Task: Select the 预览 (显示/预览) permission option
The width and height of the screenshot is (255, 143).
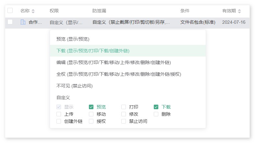Action: click(x=73, y=39)
